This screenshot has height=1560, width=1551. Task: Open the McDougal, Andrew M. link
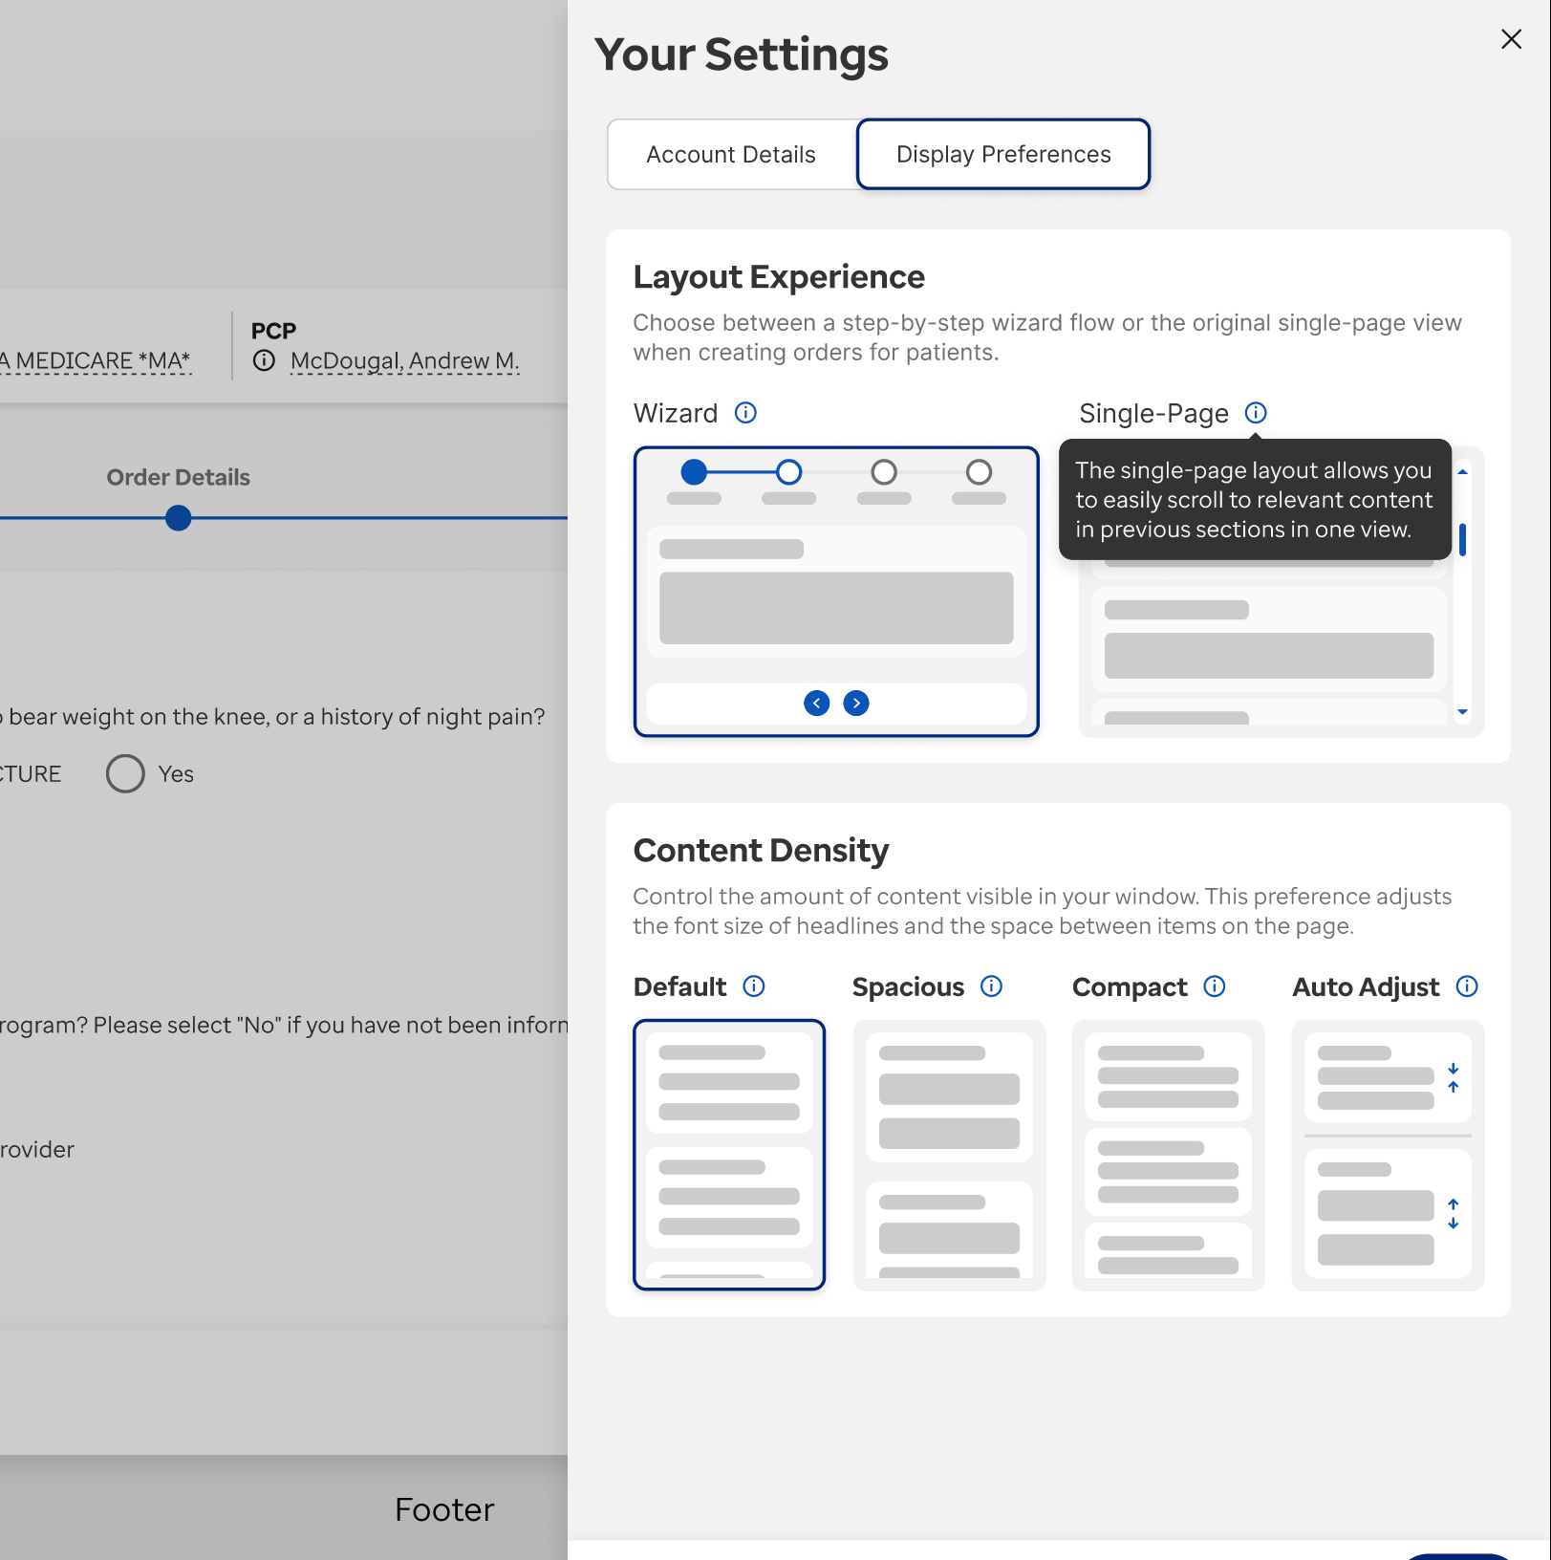(x=405, y=361)
